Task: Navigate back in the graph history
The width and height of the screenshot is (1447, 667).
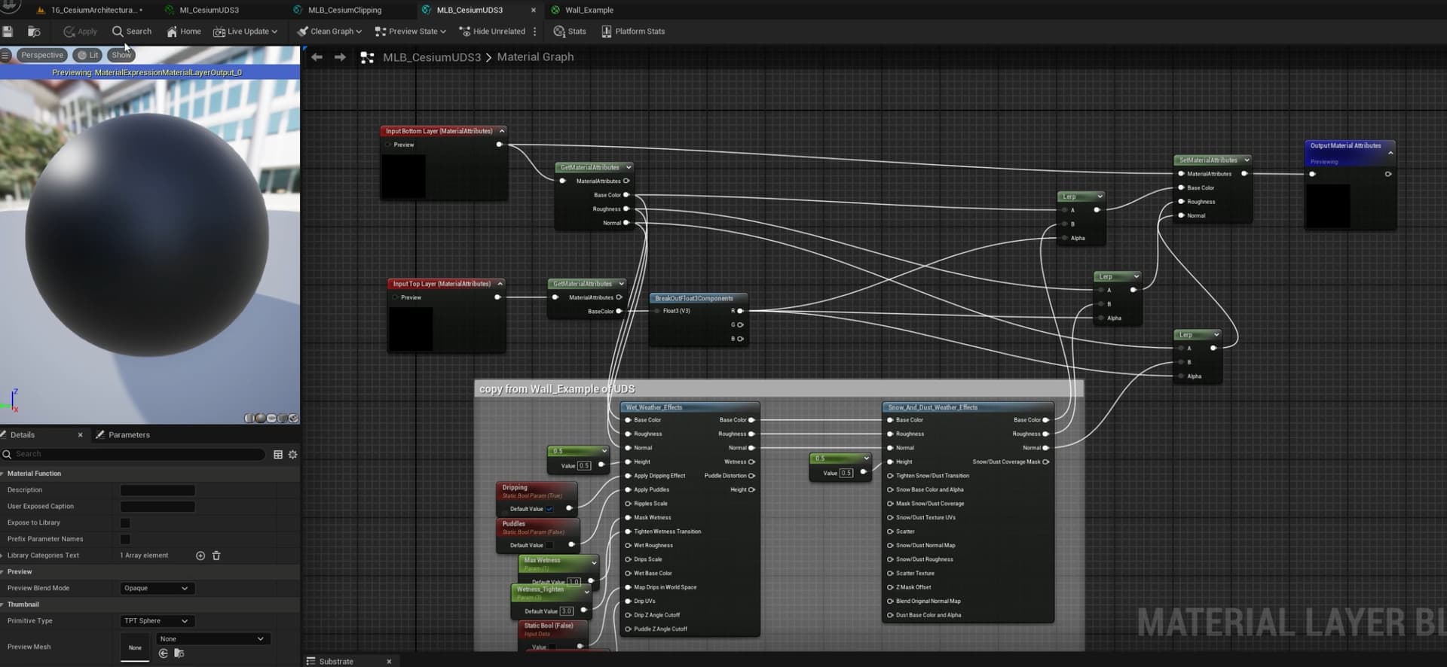Action: point(317,57)
